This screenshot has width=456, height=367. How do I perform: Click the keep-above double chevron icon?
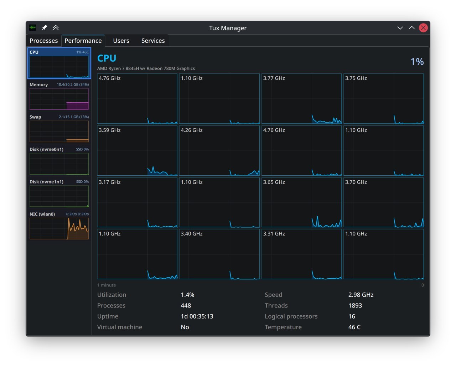(x=56, y=28)
